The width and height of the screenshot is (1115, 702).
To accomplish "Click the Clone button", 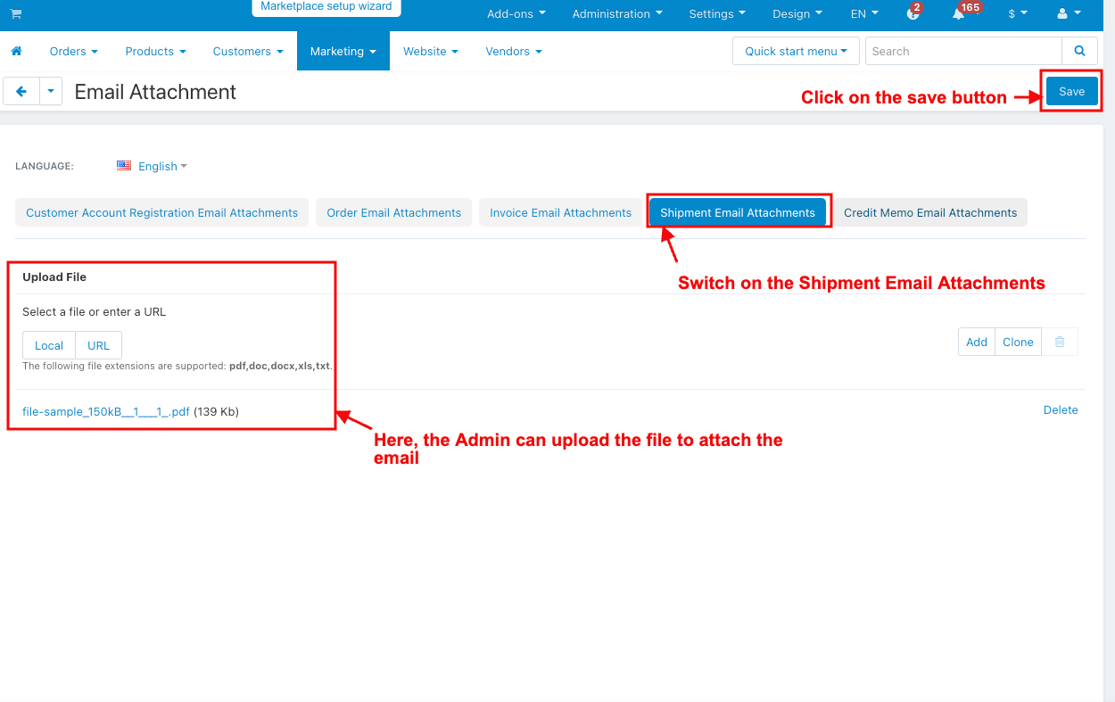I will pos(1018,342).
